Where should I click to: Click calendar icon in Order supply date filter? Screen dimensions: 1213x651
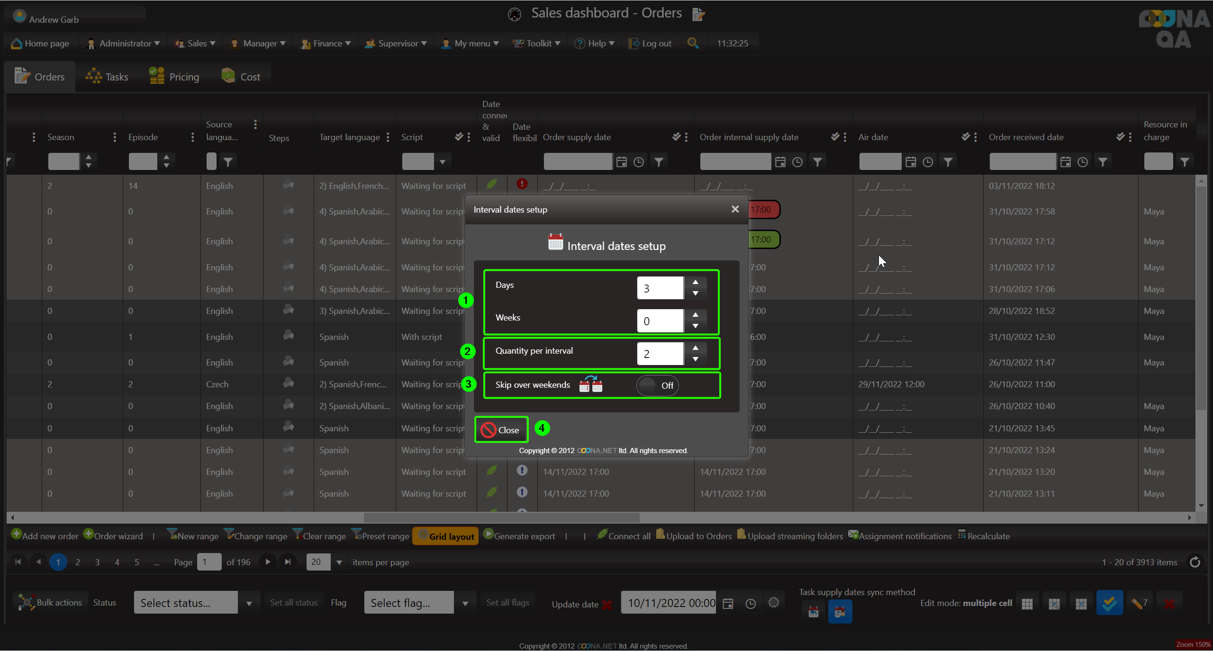click(622, 162)
